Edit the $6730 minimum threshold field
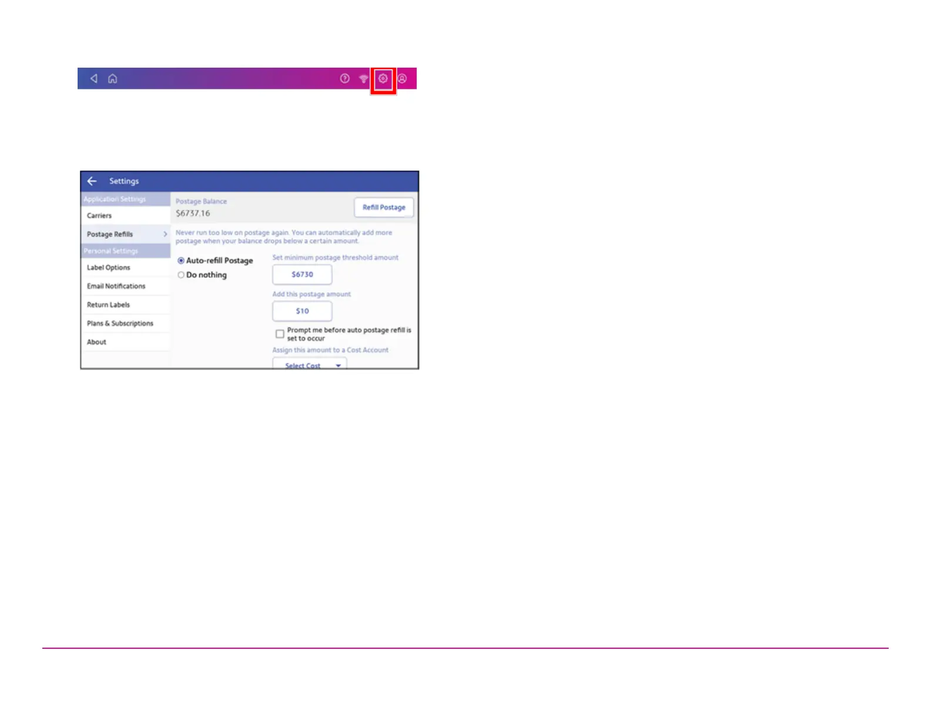The image size is (931, 720). tap(302, 274)
